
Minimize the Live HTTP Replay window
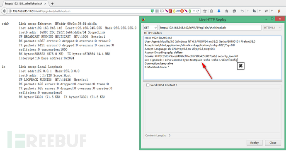pyautogui.click(x=266, y=19)
